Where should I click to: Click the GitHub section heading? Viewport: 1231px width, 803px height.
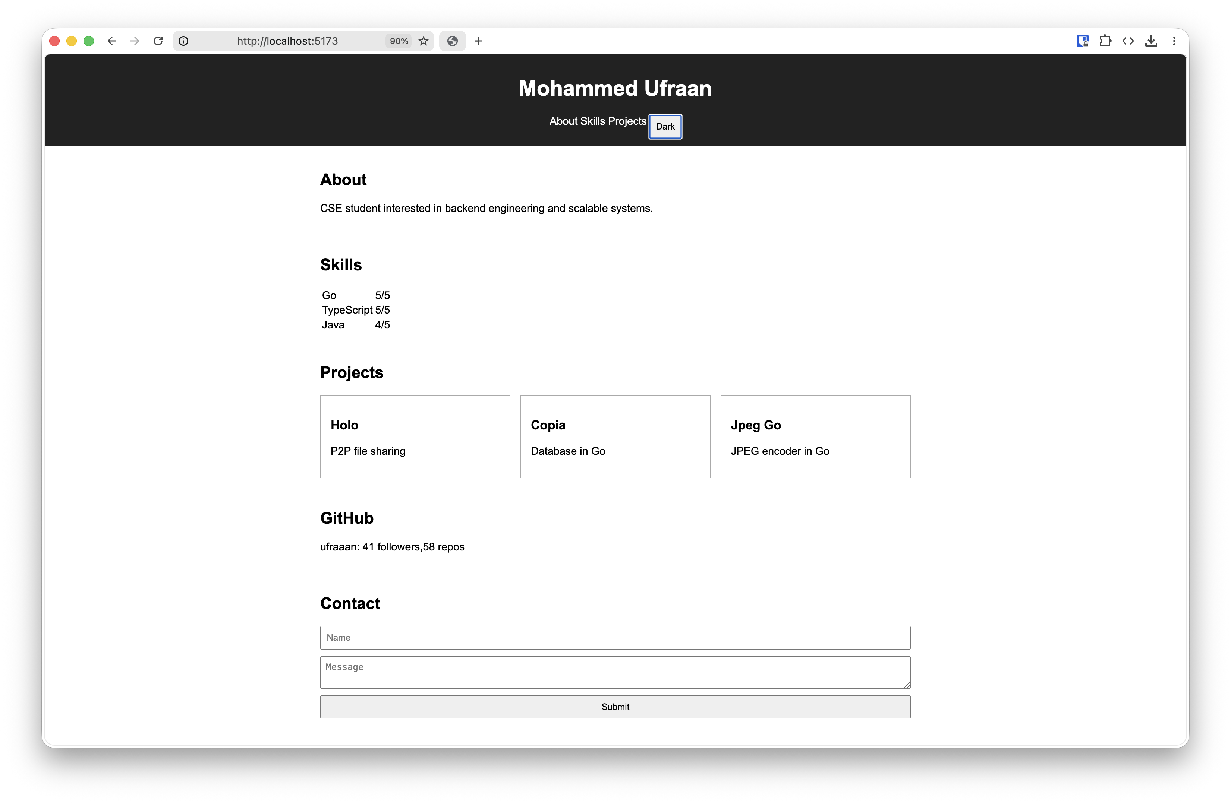tap(347, 518)
